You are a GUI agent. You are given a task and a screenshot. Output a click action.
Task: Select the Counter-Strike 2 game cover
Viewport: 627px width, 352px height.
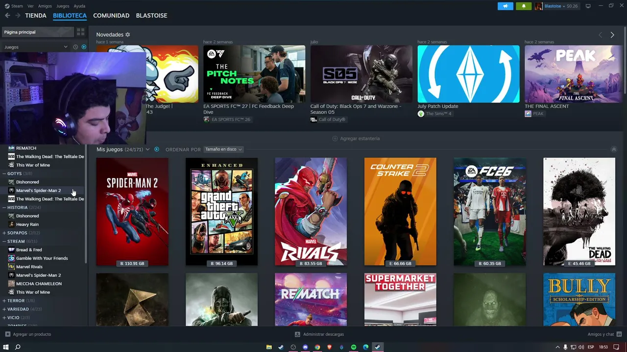[x=400, y=212]
